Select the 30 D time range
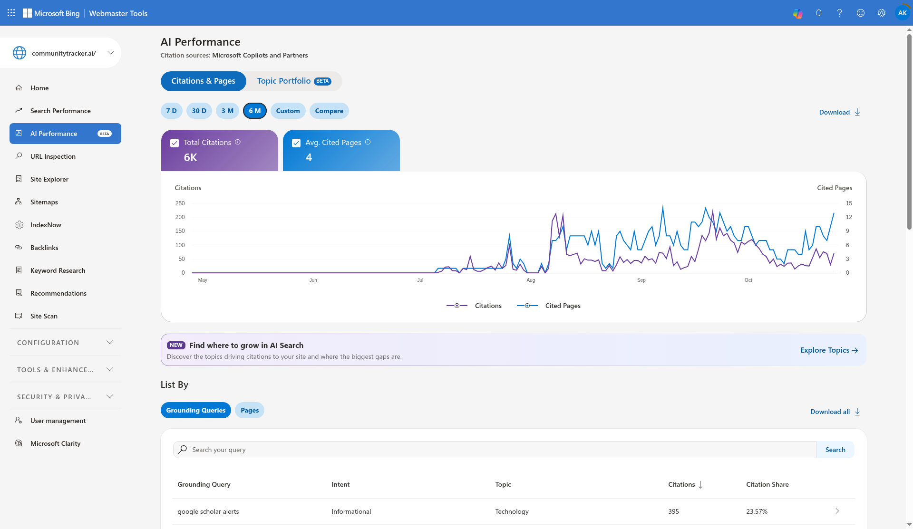The height and width of the screenshot is (529, 913). point(199,111)
